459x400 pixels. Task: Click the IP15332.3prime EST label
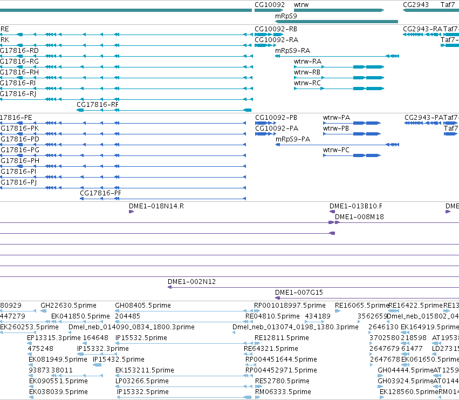102,349
